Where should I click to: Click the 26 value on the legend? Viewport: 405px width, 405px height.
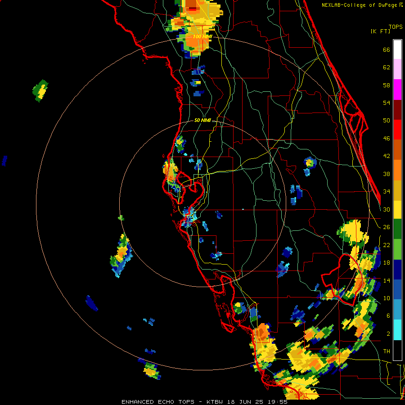click(x=387, y=227)
